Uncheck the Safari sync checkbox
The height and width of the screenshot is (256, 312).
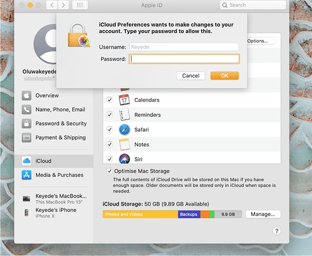pos(109,129)
